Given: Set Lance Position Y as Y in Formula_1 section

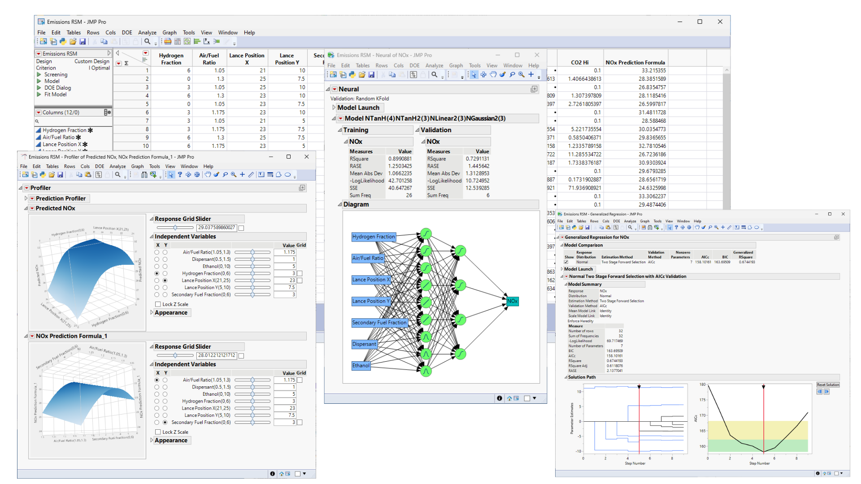Looking at the screenshot, I should click(165, 415).
